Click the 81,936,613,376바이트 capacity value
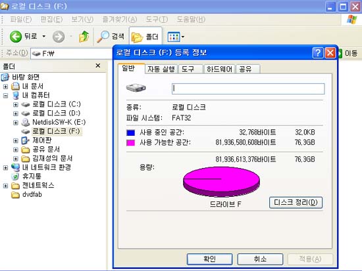The height and width of the screenshot is (271, 362). tap(246, 159)
